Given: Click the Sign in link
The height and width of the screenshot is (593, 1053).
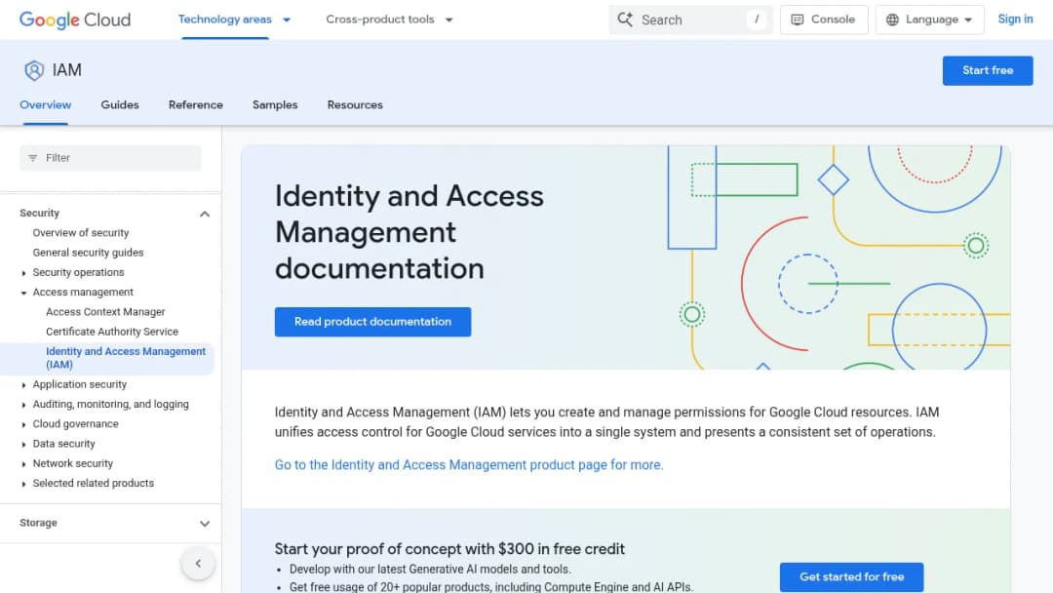Looking at the screenshot, I should (x=1015, y=20).
